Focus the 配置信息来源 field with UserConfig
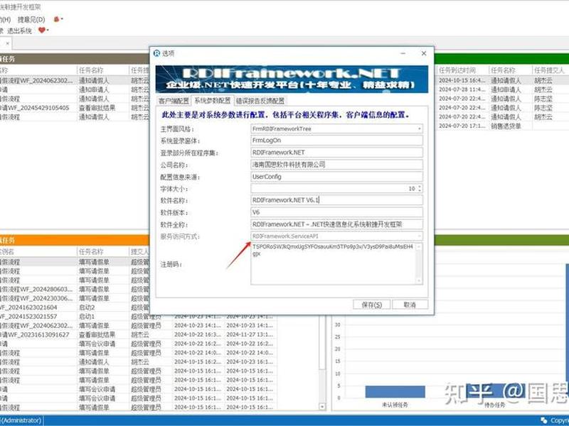This screenshot has width=569, height=426. [x=336, y=177]
